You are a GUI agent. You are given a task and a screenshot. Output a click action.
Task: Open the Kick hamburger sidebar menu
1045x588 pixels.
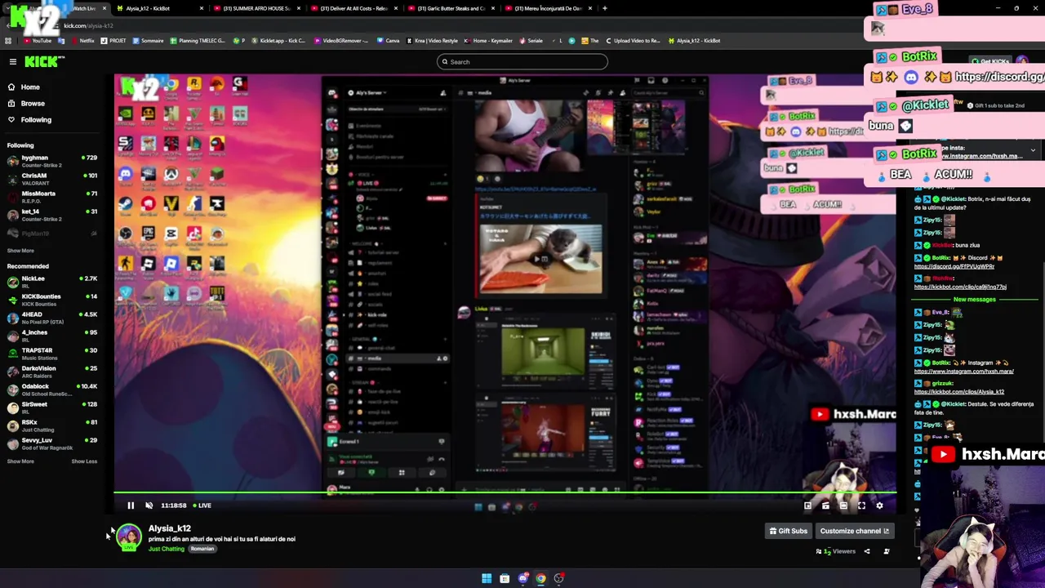(x=12, y=61)
